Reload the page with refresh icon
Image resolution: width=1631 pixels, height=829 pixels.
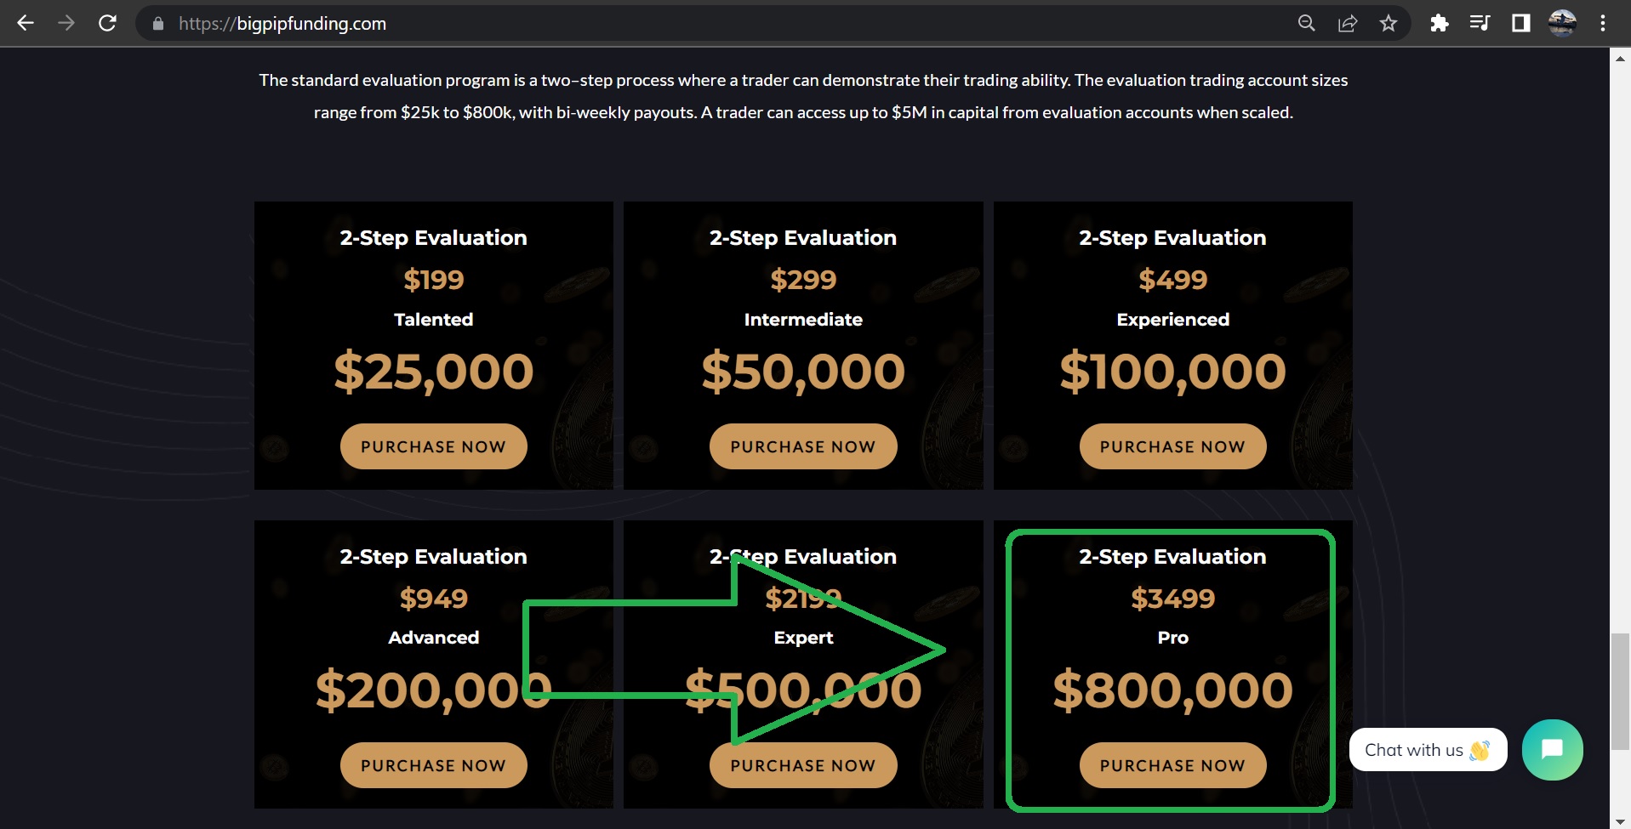tap(107, 23)
